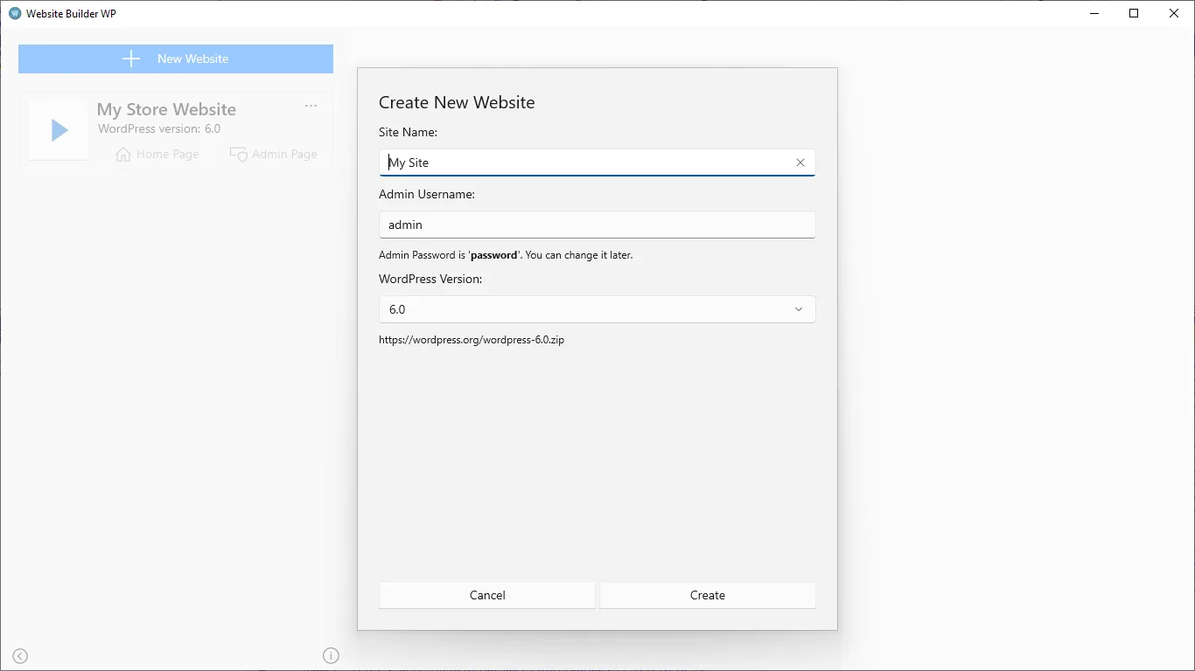Click the Admin Password is 'password' note
1195x671 pixels.
point(506,255)
